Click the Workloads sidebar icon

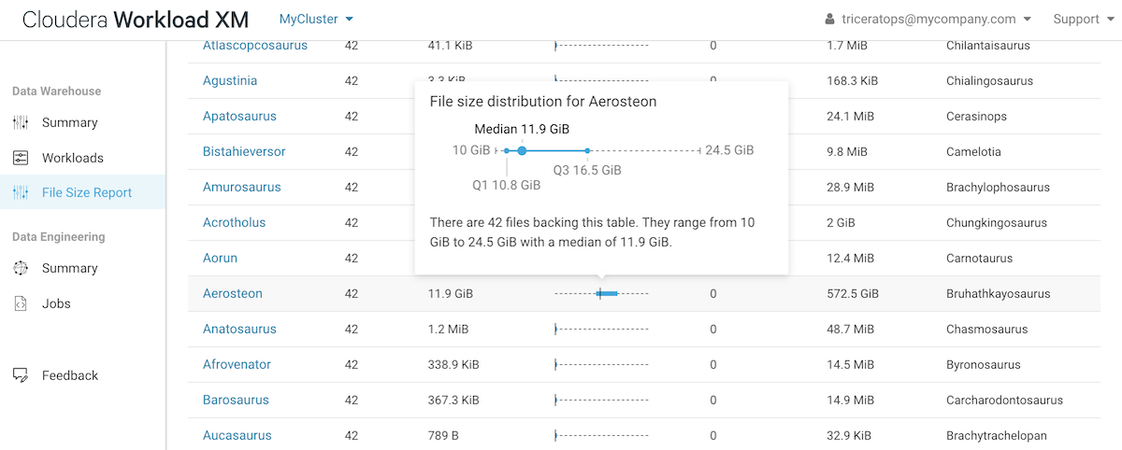pos(21,158)
